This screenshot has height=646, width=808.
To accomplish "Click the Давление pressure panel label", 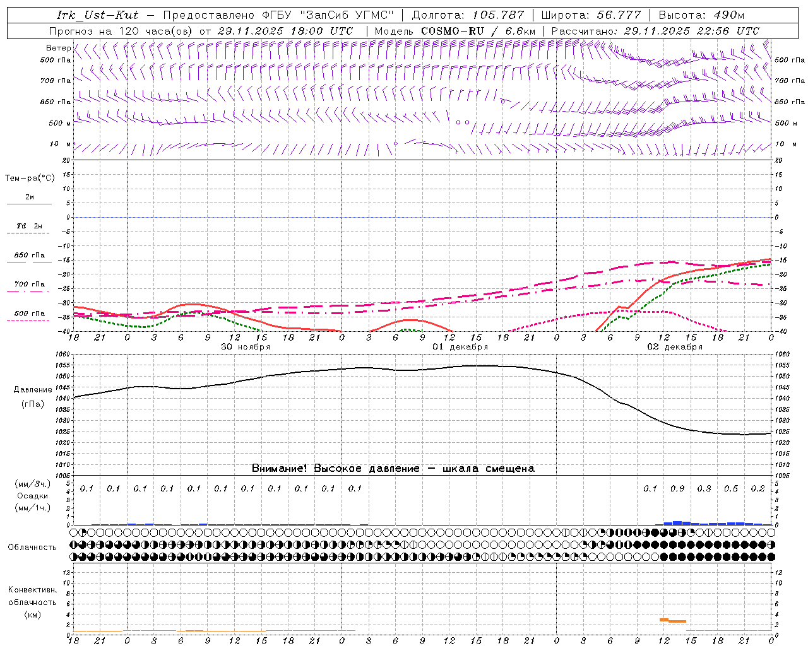I will (x=33, y=390).
